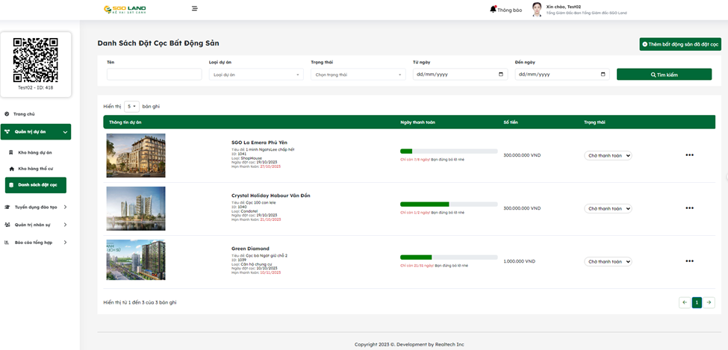728x350 pixels.
Task: Open three-dot menu for Crystal Holiday Habour
Action: coord(689,208)
